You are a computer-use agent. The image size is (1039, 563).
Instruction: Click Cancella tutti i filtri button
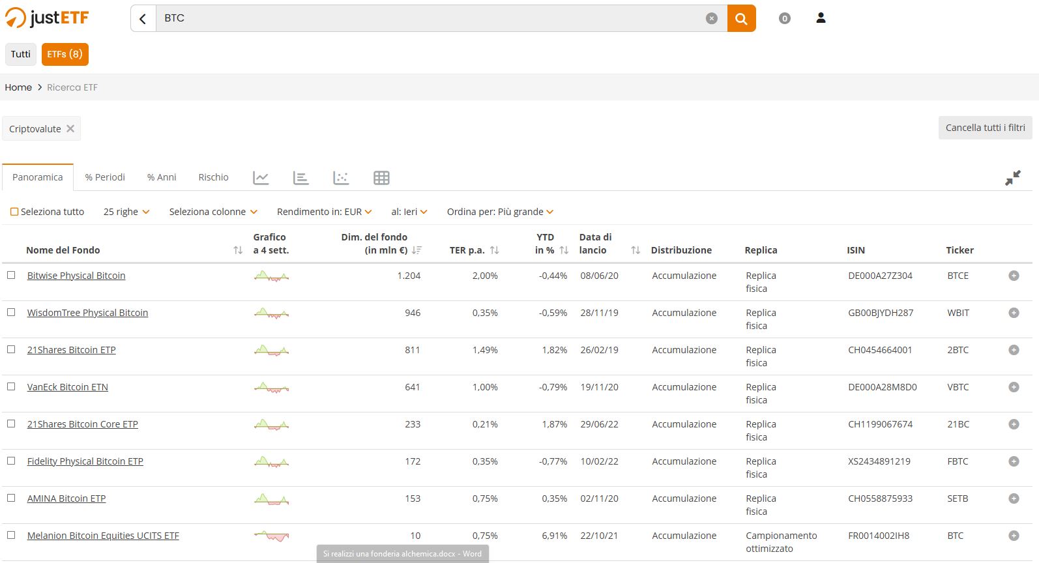986,128
